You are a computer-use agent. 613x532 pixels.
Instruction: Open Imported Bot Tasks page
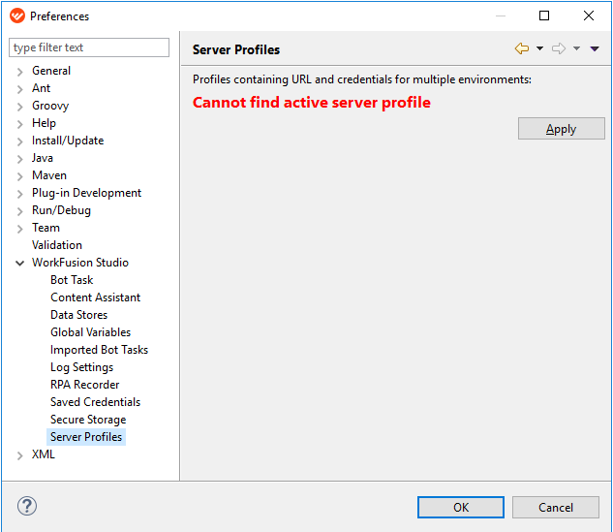point(100,350)
